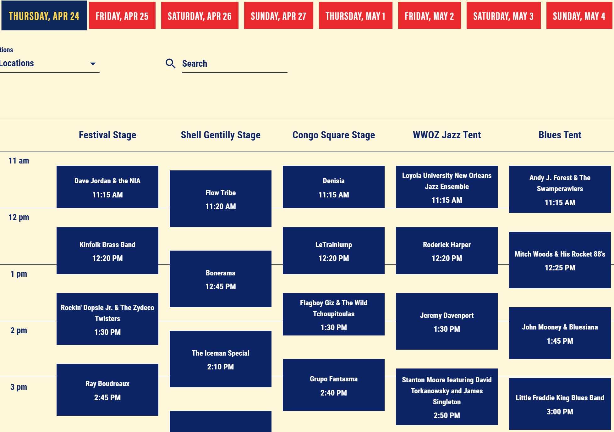Open the Flow Tribe event details
Screen dimensions: 614x432
[x=220, y=199]
